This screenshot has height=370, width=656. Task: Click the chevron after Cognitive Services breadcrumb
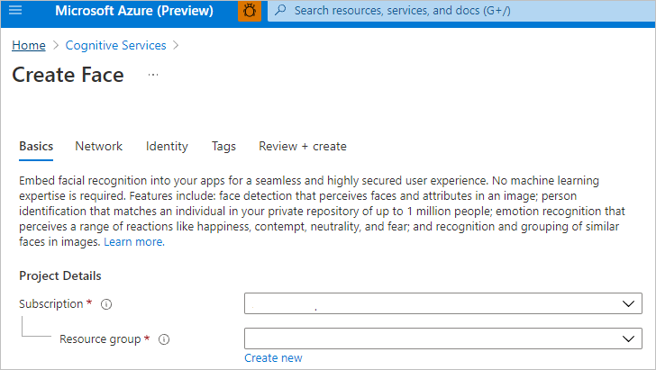(x=176, y=45)
